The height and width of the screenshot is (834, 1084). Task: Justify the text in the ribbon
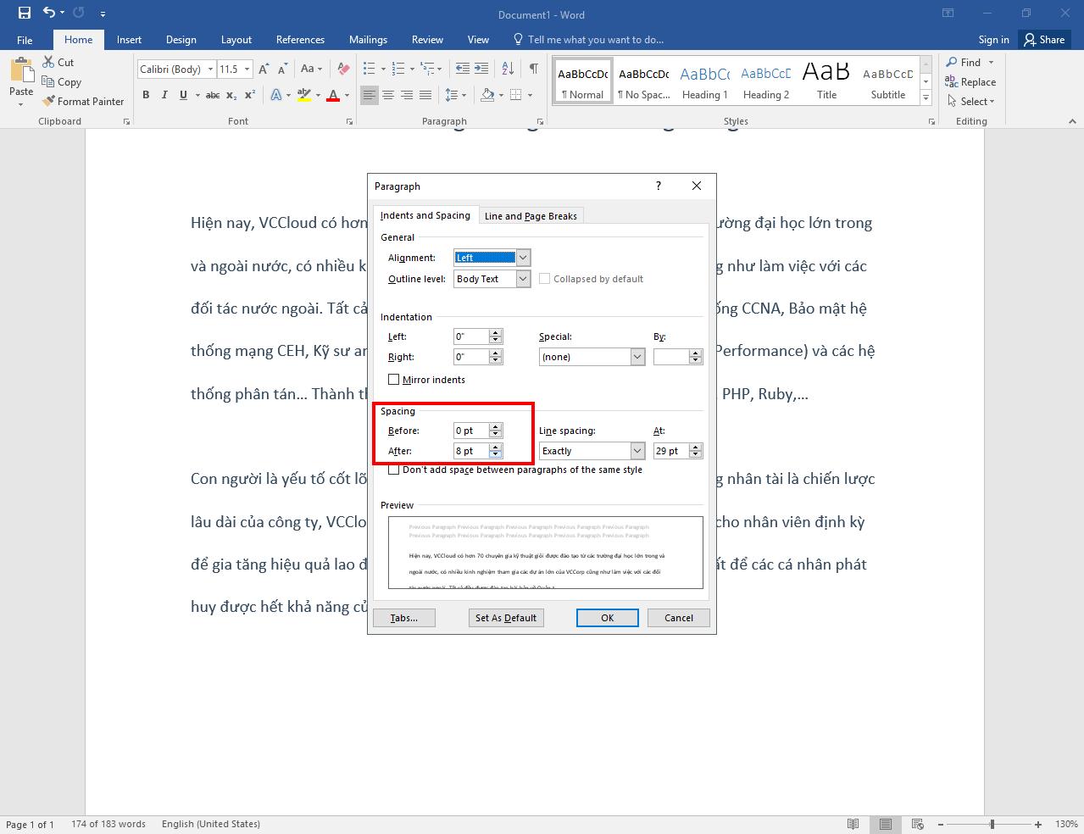[x=425, y=95]
